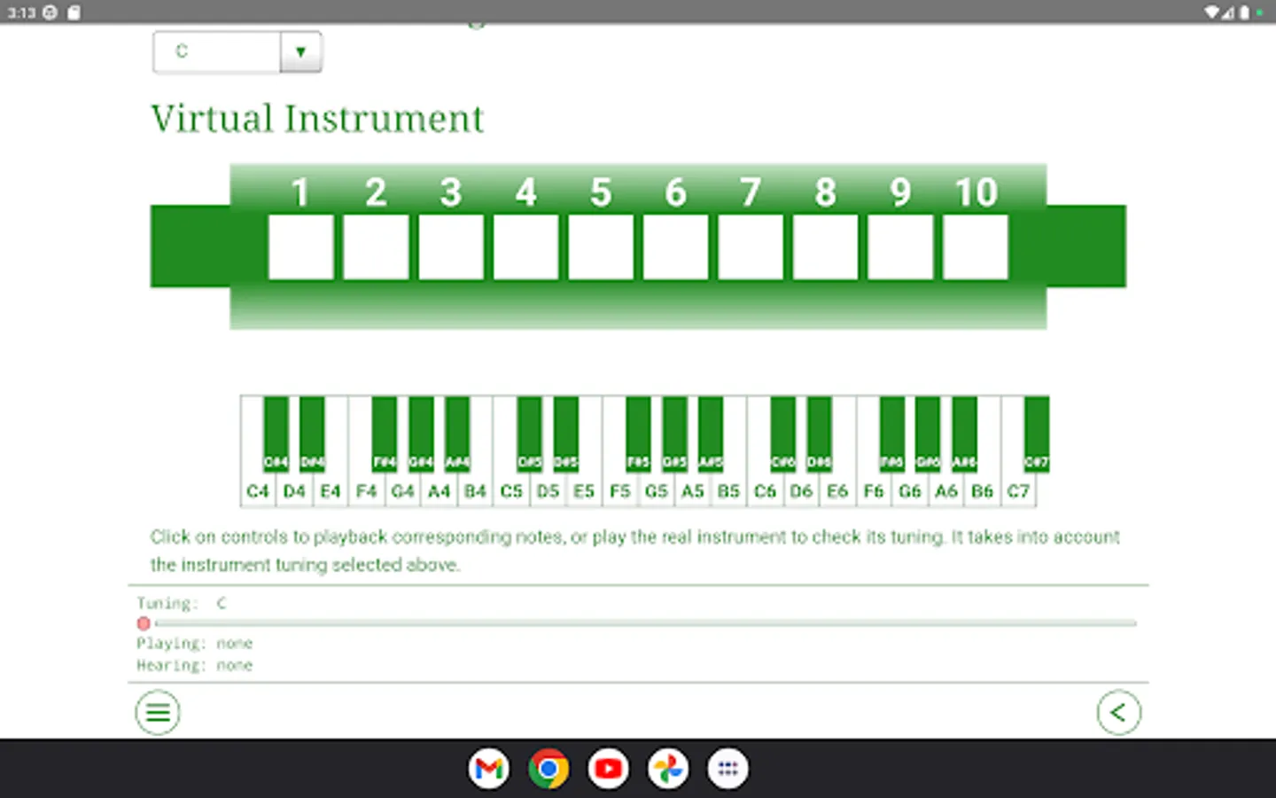
Task: Play the A#5 black piano key
Action: pos(711,434)
